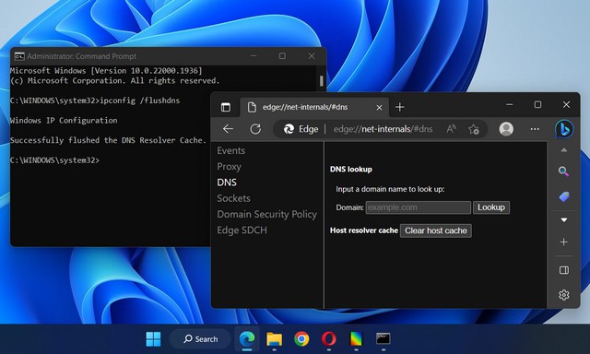Click the Command Prompt title bar icon
Screen dimensions: 590x354
(x=19, y=56)
